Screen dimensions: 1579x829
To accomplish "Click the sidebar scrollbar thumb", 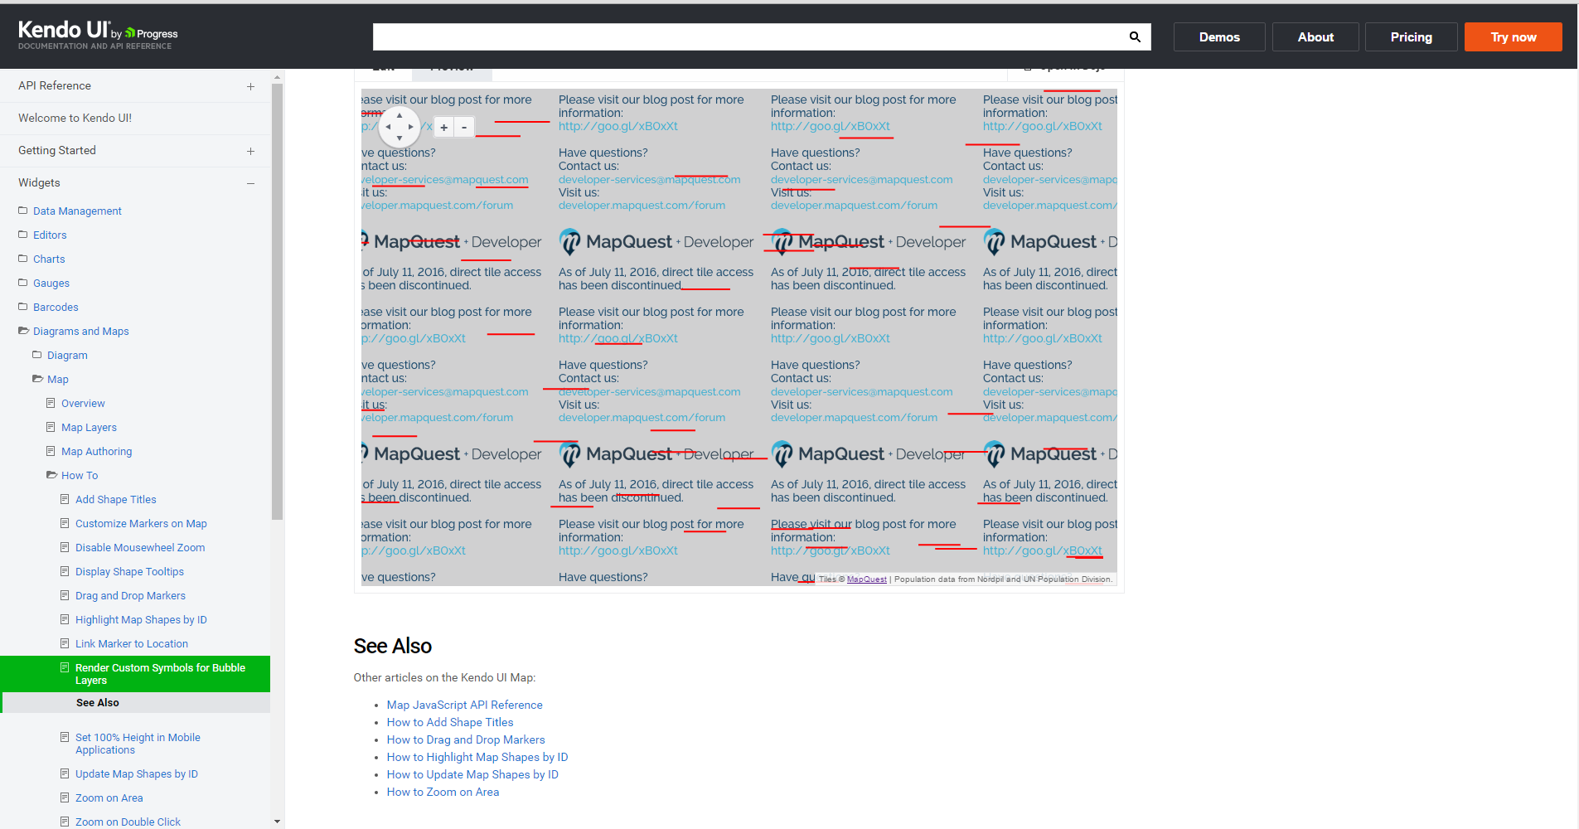I will click(277, 301).
